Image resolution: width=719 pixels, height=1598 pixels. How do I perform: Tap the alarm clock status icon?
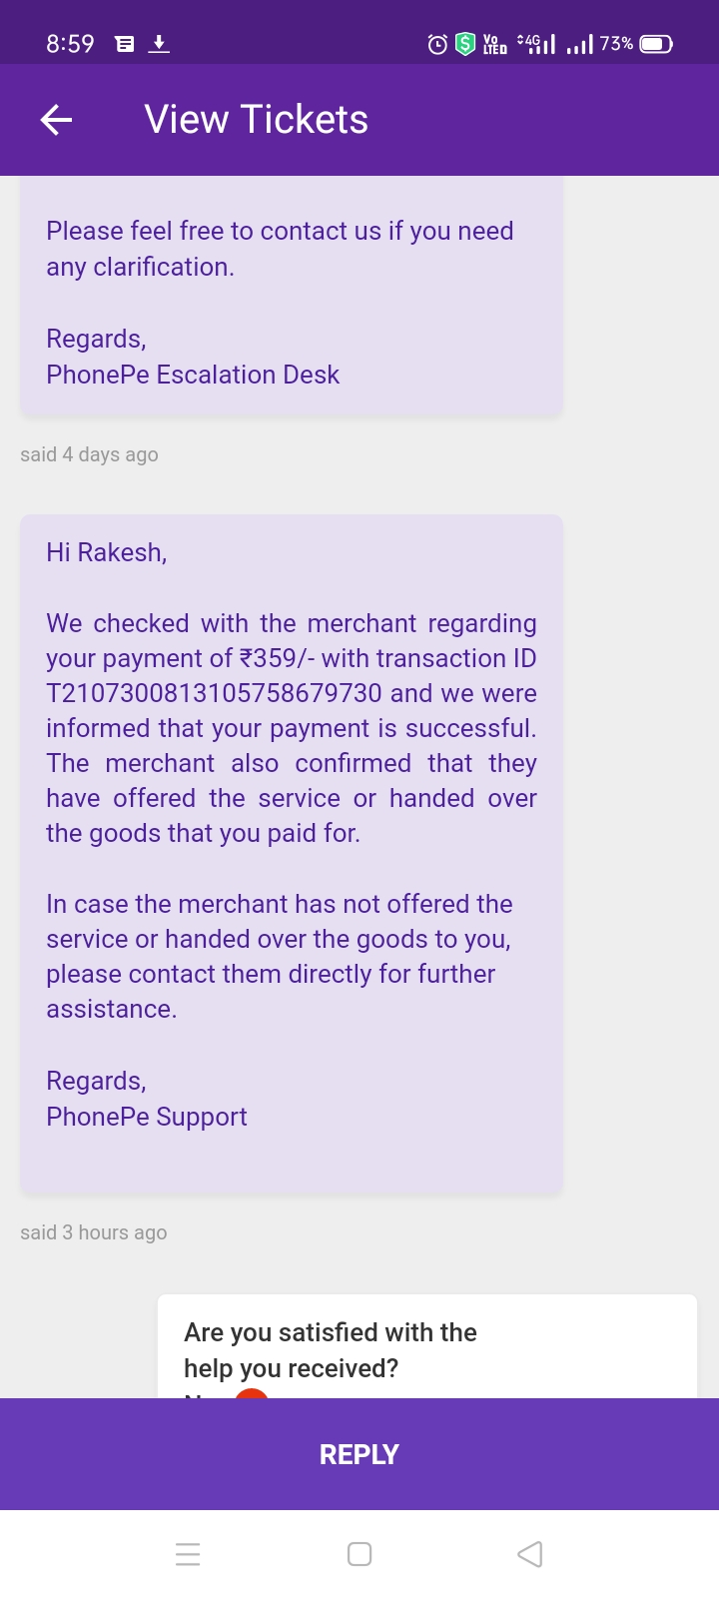(437, 44)
